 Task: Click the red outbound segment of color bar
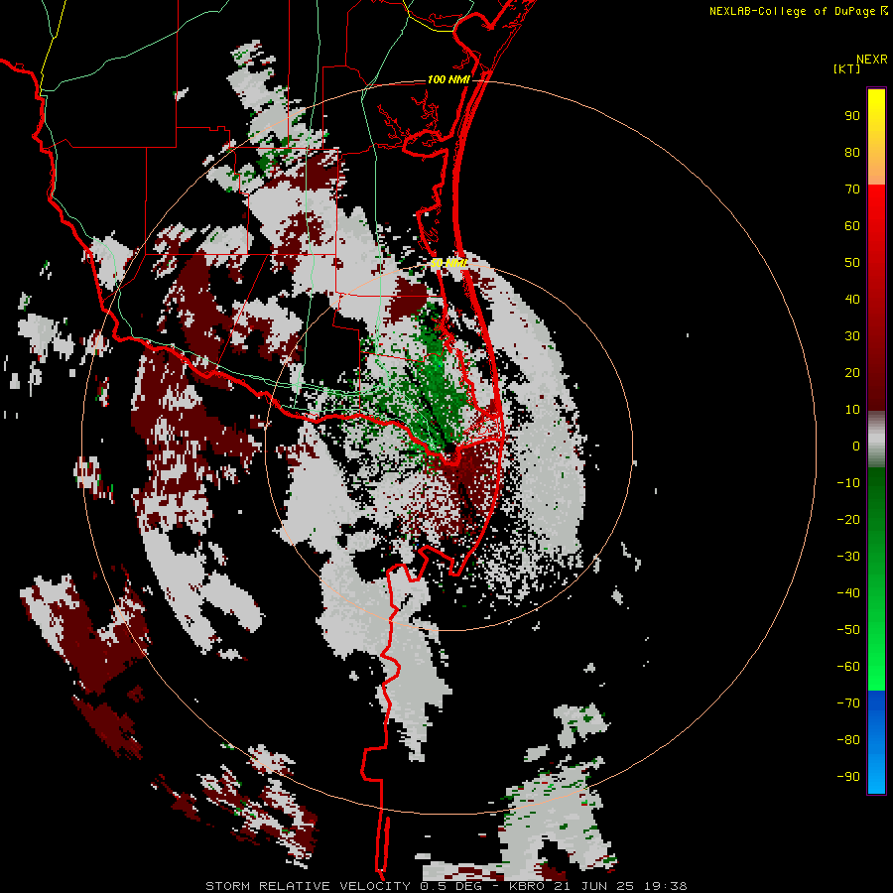(876, 298)
